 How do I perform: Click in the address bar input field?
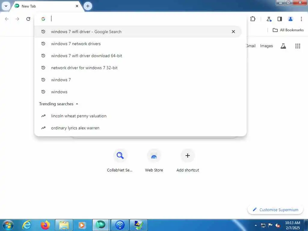pyautogui.click(x=145, y=19)
